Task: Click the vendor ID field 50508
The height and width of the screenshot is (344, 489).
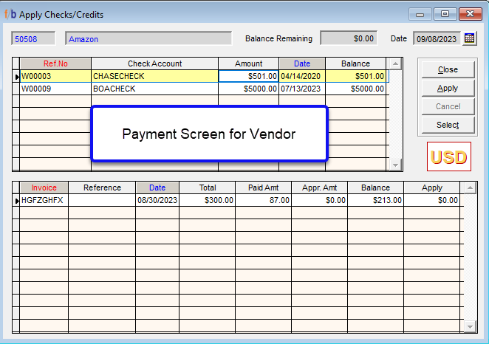Action: (x=36, y=39)
